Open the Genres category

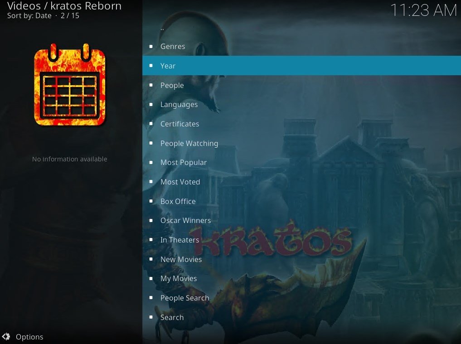(301, 46)
